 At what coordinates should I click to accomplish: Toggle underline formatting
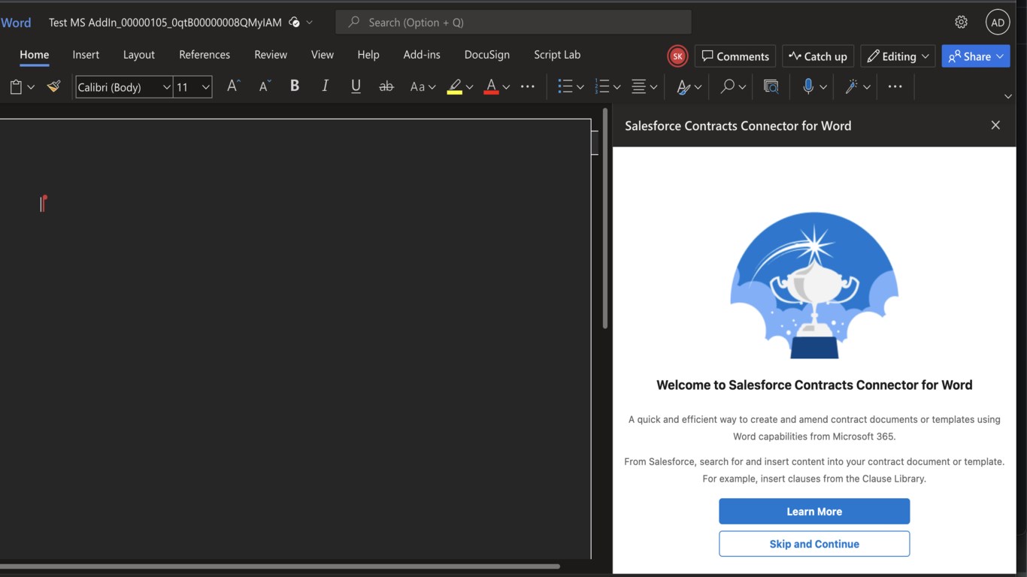click(x=356, y=87)
